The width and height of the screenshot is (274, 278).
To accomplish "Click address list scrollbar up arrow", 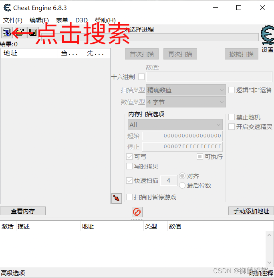I will (x=269, y=235).
